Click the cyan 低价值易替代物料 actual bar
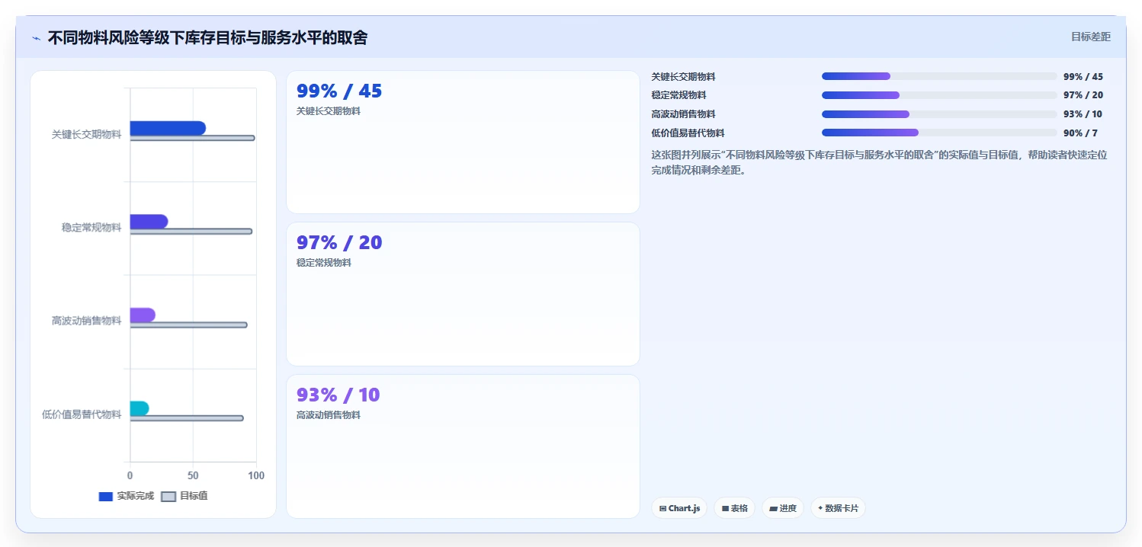 pos(140,408)
